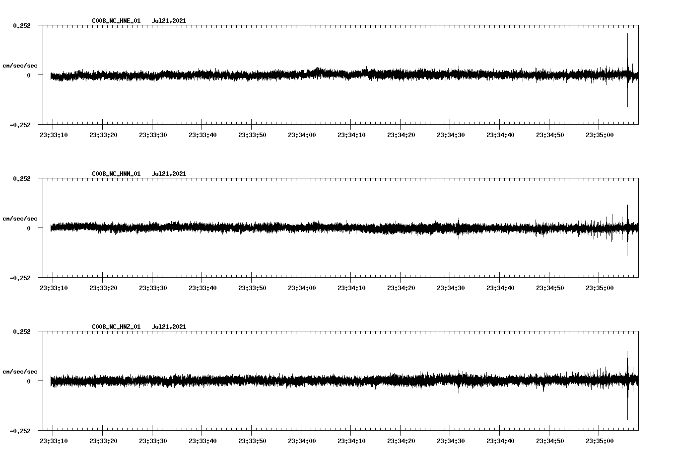The image size is (674, 459).
Task: Click the large spike at end of HNZ trace
Action: pyautogui.click(x=628, y=382)
